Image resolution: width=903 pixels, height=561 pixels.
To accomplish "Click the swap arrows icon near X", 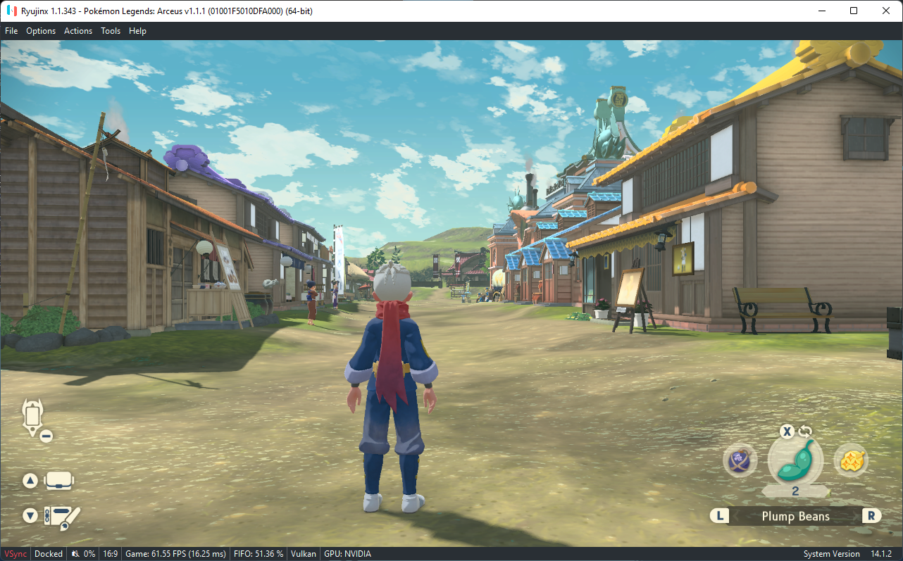I will 805,431.
